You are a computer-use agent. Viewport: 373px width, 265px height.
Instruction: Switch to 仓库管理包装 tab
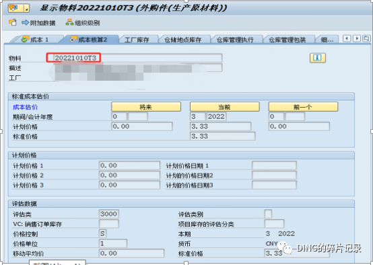[287, 40]
